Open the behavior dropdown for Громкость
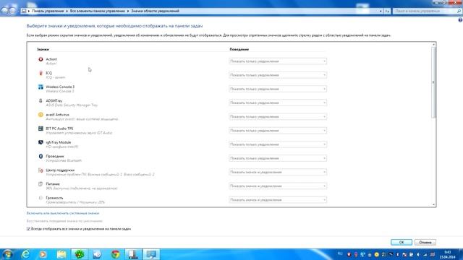The width and height of the screenshot is (463, 260). click(278, 200)
